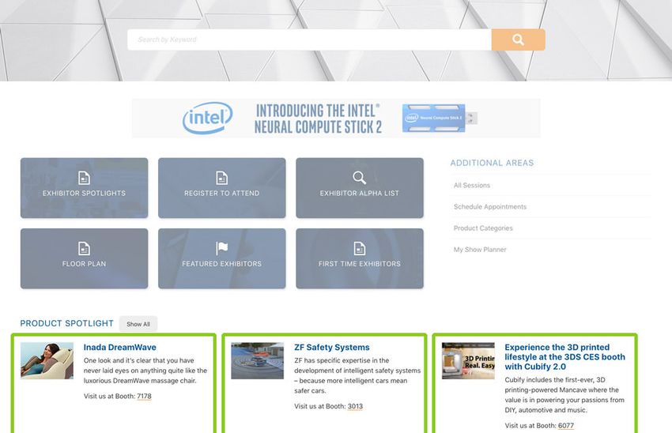
Task: Open the First Time Exhibitors tile
Action: 360,258
